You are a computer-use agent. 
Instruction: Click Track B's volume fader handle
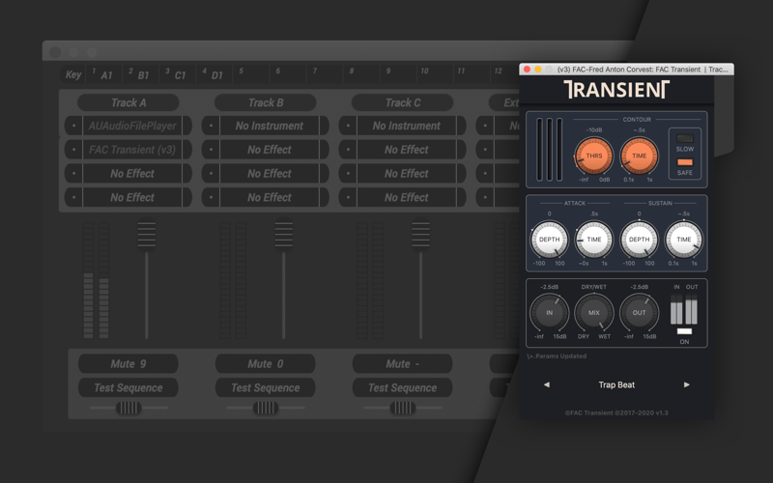[283, 234]
